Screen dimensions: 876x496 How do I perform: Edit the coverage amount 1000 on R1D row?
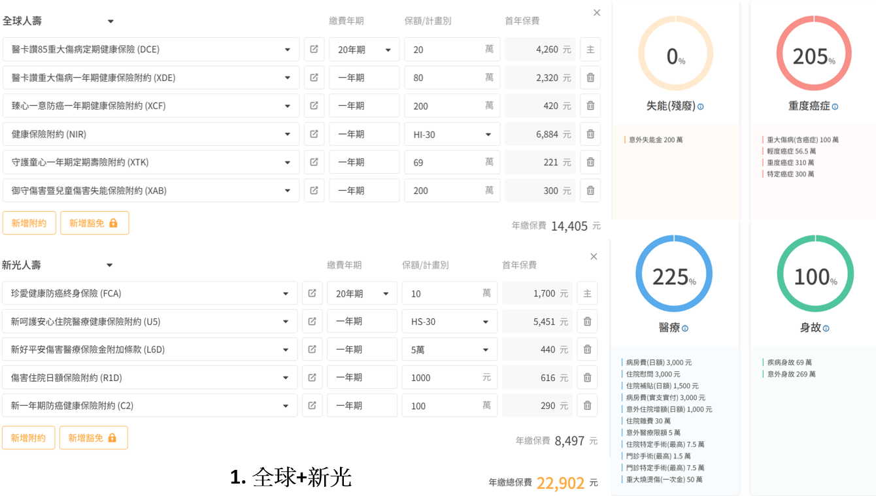pos(450,378)
